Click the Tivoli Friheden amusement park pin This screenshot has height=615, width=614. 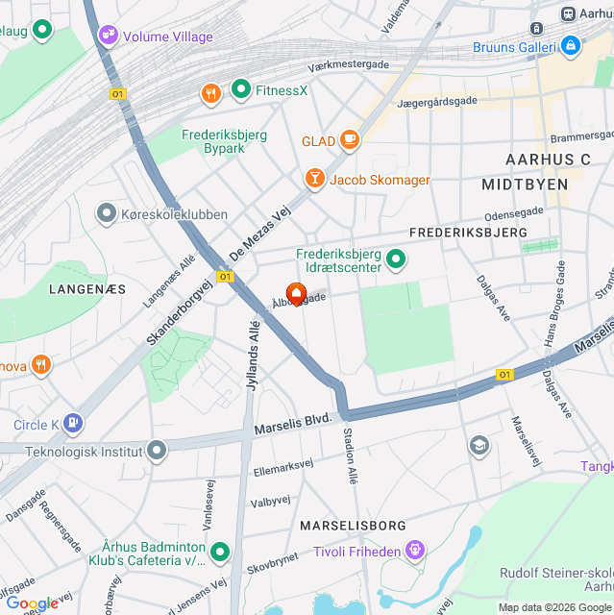click(415, 551)
